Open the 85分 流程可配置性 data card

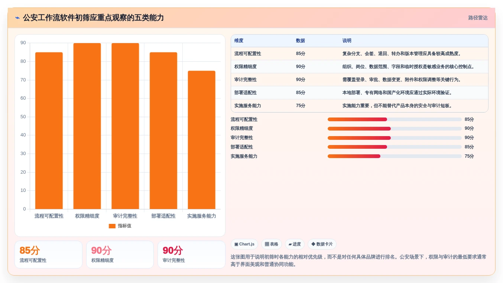coord(48,255)
